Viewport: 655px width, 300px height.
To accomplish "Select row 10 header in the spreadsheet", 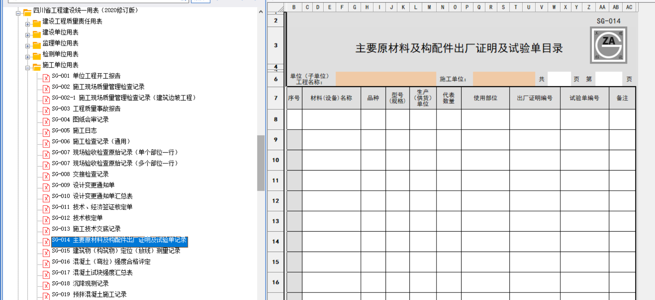I will [x=275, y=160].
